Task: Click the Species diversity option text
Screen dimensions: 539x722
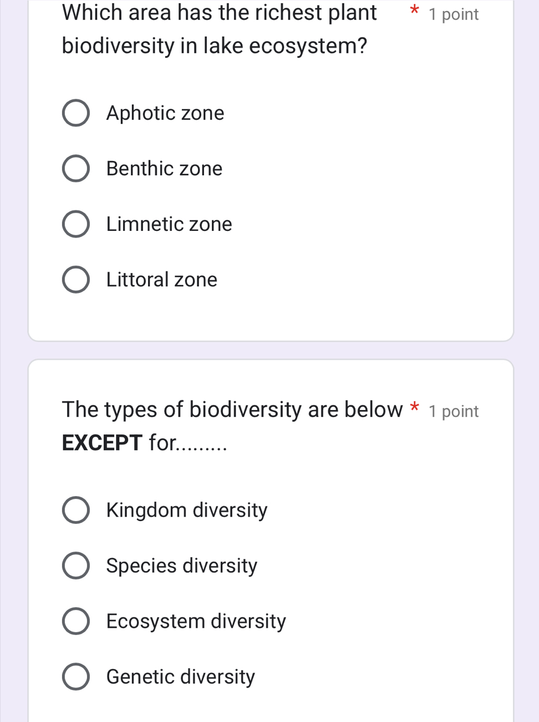Action: [181, 566]
